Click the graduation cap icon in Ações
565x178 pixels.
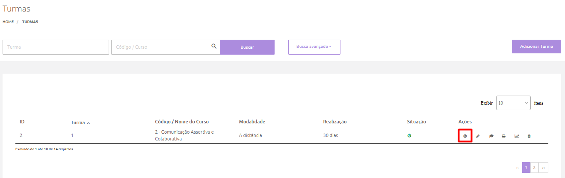[x=491, y=136]
